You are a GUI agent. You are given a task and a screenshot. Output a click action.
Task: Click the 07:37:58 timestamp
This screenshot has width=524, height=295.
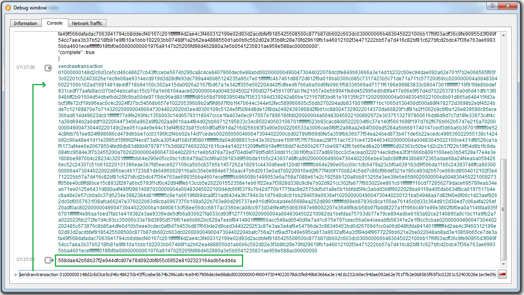point(25,67)
